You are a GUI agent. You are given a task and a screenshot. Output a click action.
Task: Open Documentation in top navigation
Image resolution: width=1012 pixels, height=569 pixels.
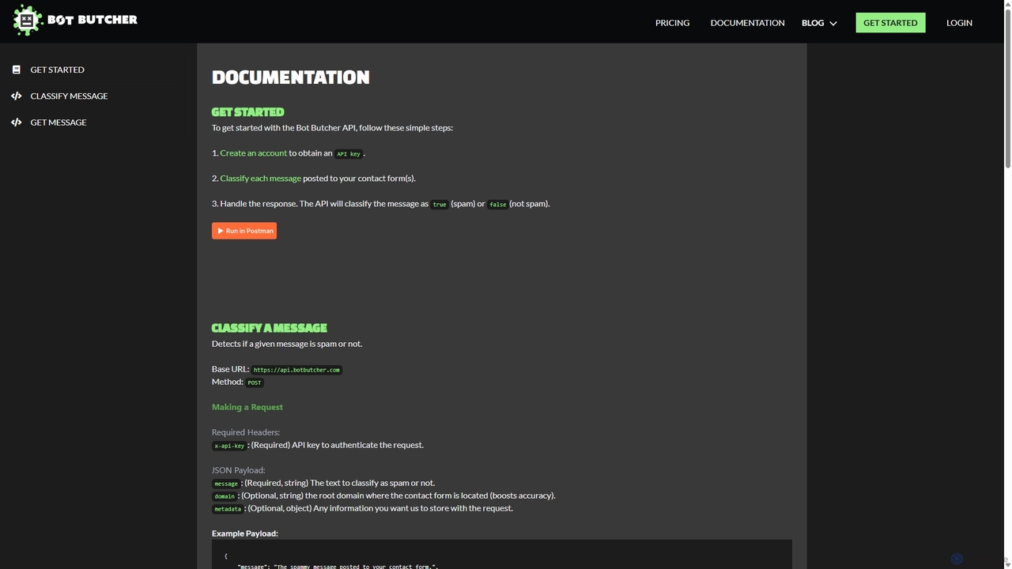pos(747,23)
